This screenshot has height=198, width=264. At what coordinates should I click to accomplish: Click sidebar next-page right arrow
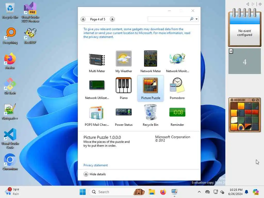253,4
